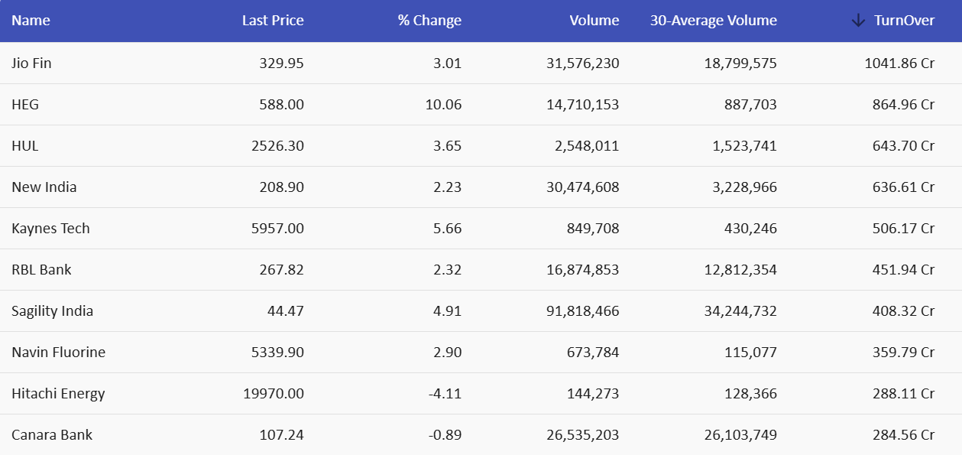Open HUL stock details
Viewport: 962px width, 455px height.
coord(24,145)
